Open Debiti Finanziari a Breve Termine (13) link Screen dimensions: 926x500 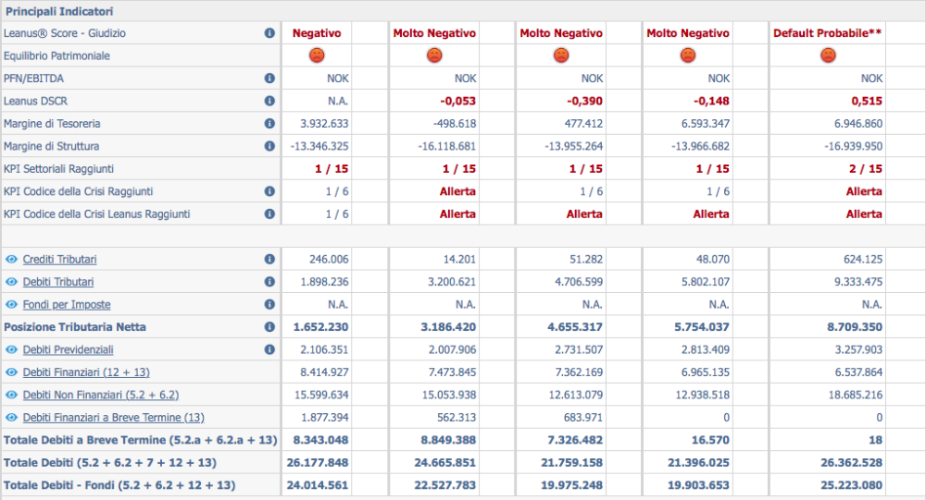tap(113, 418)
